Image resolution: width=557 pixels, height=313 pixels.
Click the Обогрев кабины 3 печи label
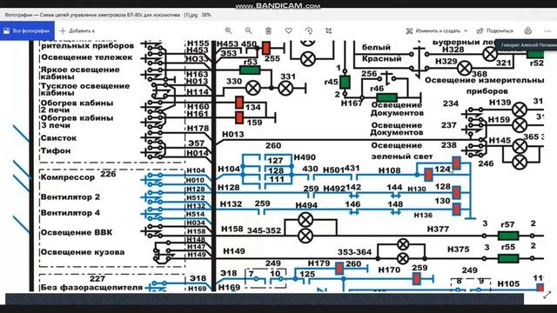pyautogui.click(x=77, y=122)
